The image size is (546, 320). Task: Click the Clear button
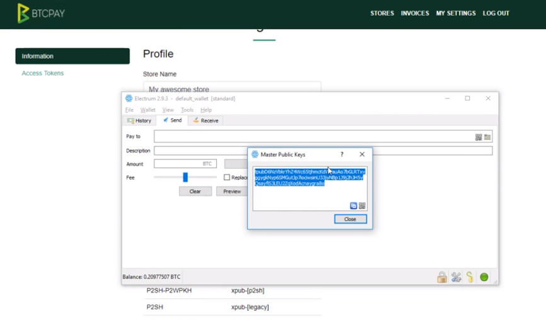[x=195, y=191]
